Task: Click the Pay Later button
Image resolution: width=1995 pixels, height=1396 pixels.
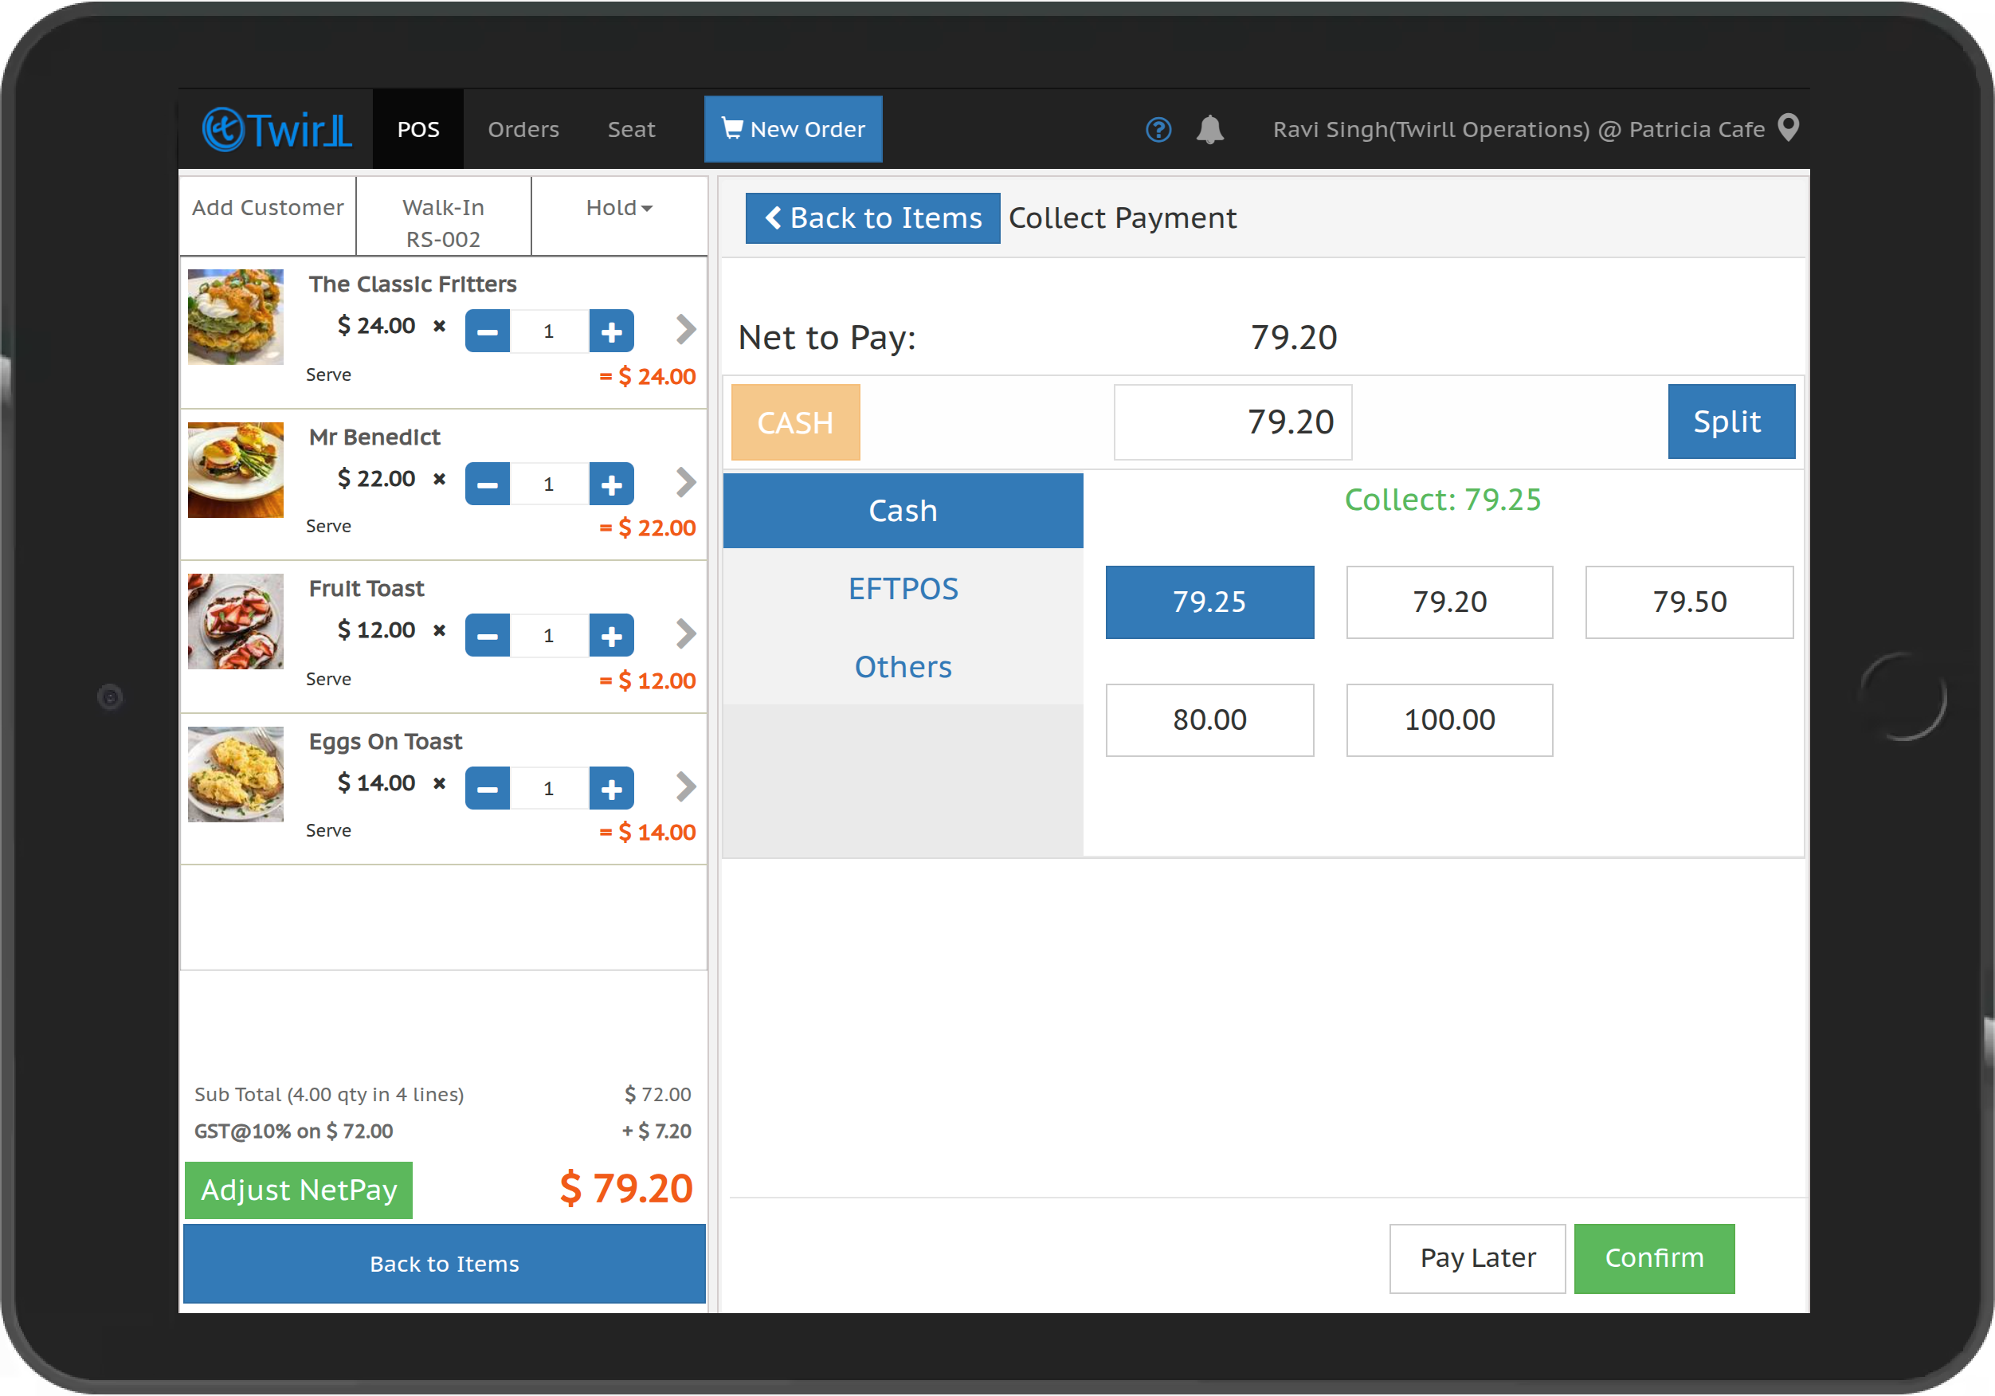Action: point(1476,1258)
